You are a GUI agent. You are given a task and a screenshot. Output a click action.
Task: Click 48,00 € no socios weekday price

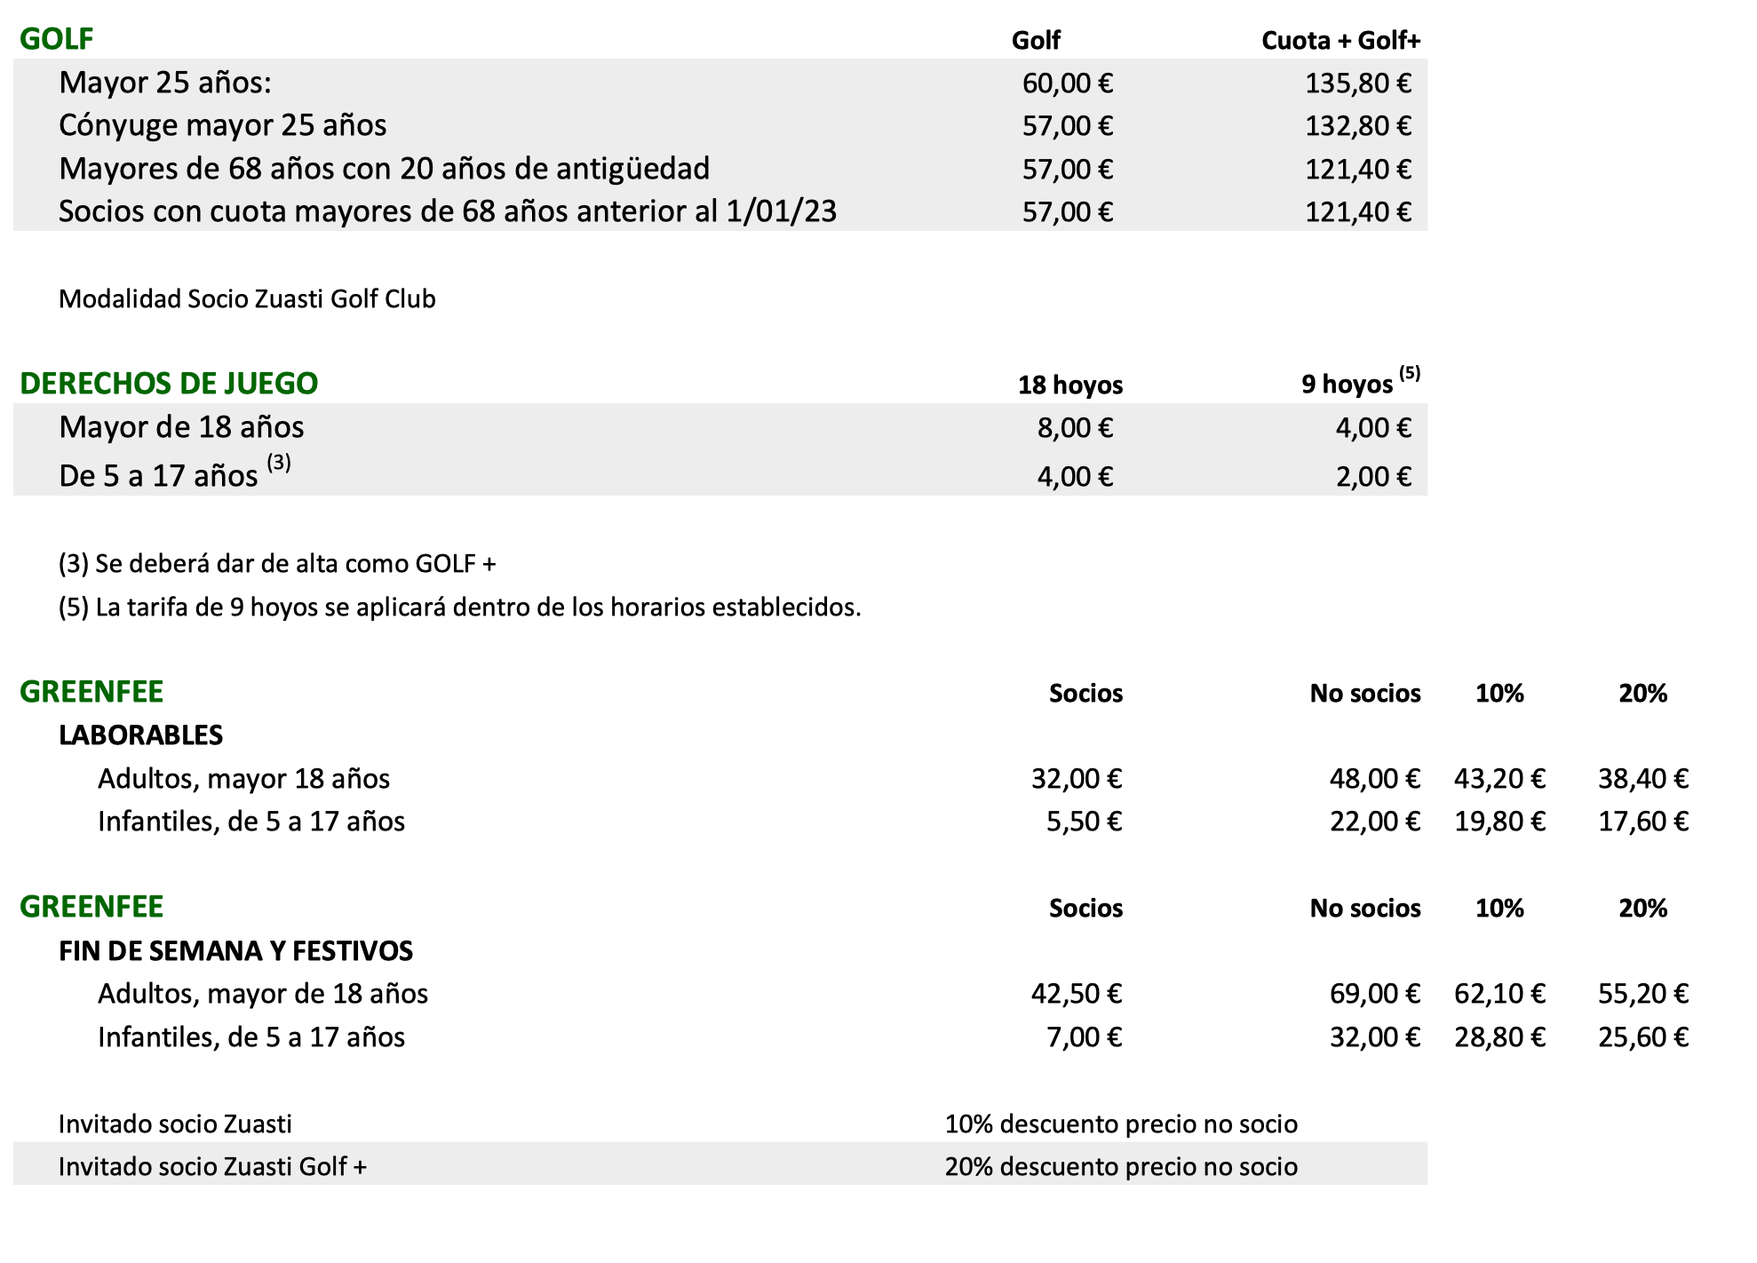coord(1374,779)
